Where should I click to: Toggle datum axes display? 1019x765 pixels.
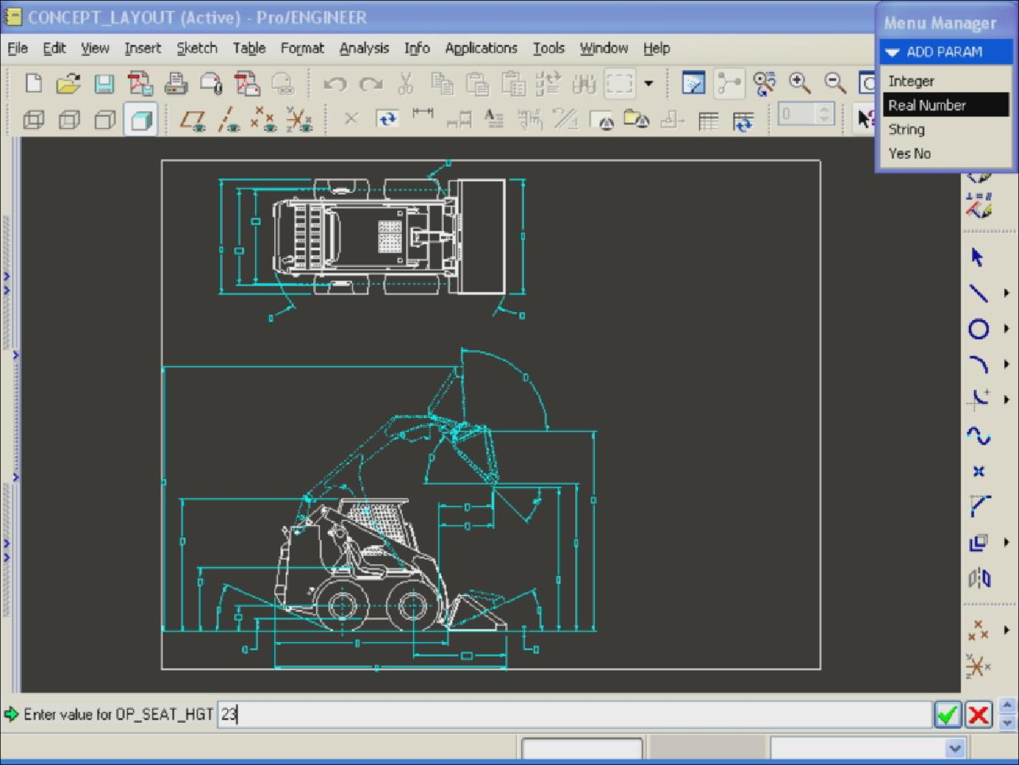pyautogui.click(x=228, y=119)
